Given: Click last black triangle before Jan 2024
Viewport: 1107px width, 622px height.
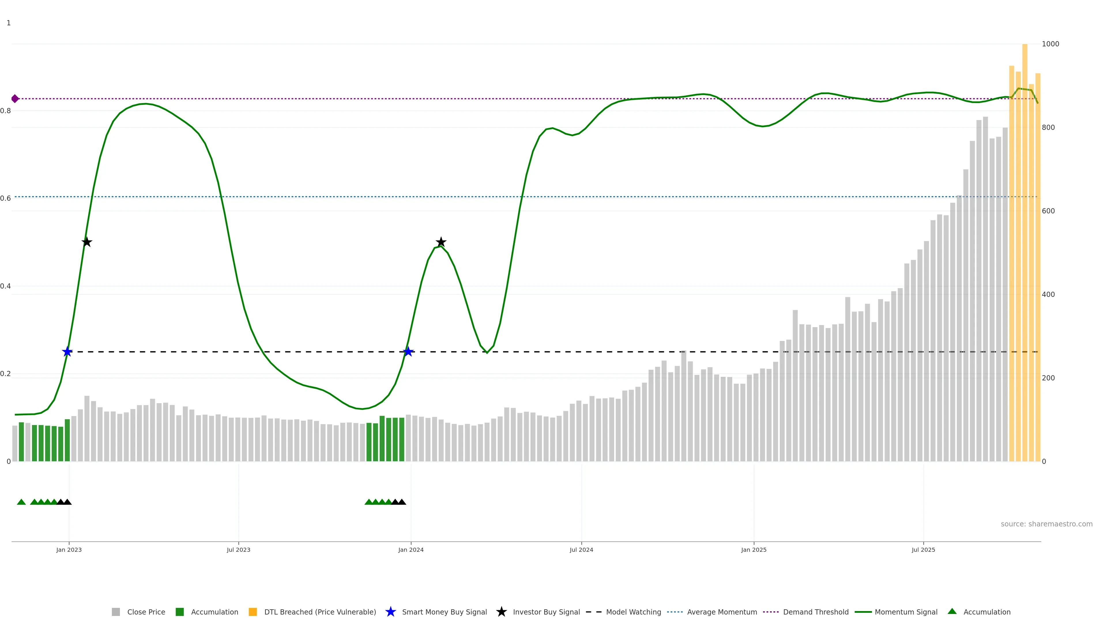Looking at the screenshot, I should coord(402,502).
